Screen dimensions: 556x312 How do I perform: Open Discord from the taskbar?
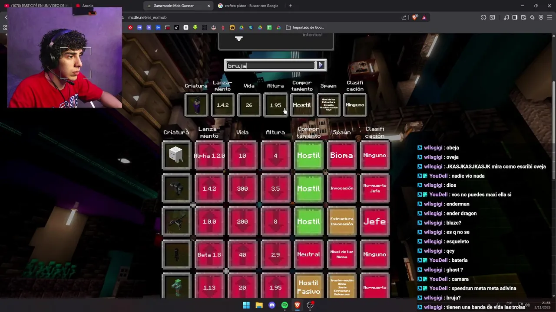[x=272, y=305]
